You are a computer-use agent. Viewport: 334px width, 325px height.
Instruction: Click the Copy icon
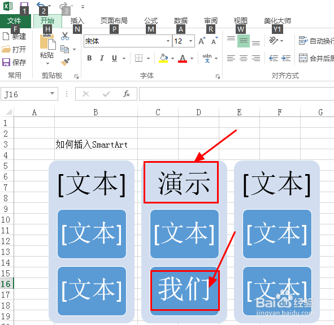64,49
